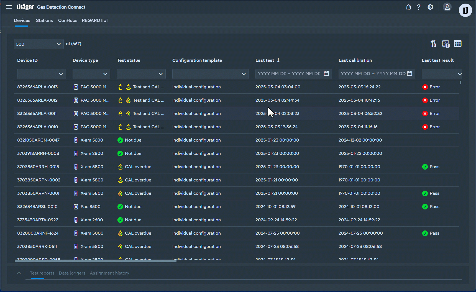
Task: Click last calibration 2025-03-03 16:24:22
Action: click(x=359, y=87)
